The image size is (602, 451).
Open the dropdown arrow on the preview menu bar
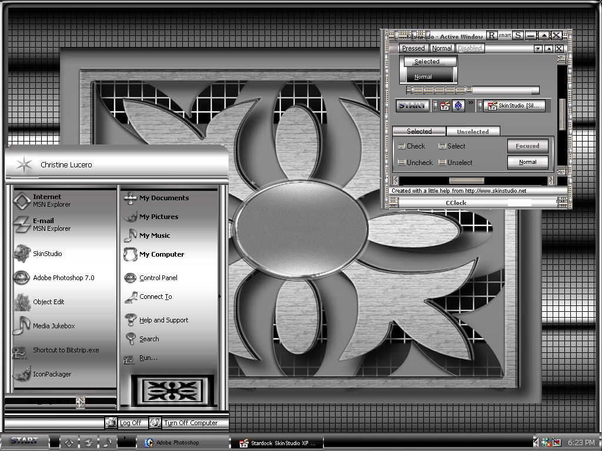pyautogui.click(x=538, y=49)
